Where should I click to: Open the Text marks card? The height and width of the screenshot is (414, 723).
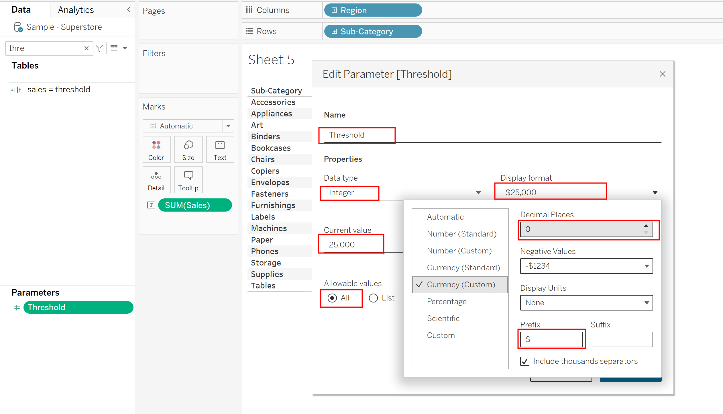tap(220, 149)
